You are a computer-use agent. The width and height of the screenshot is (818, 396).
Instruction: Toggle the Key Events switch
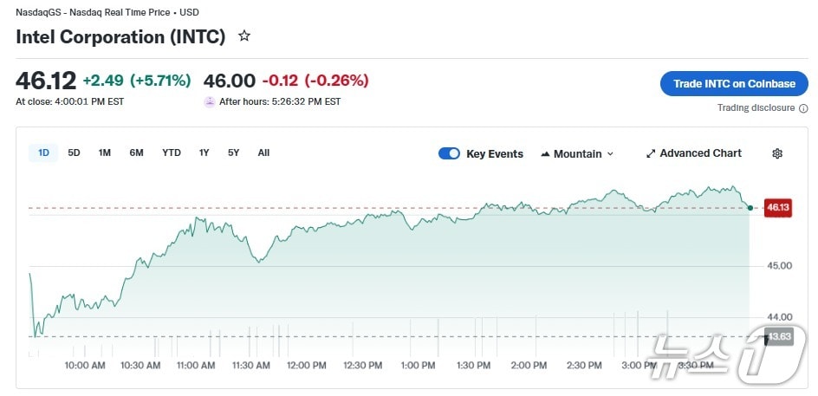449,153
